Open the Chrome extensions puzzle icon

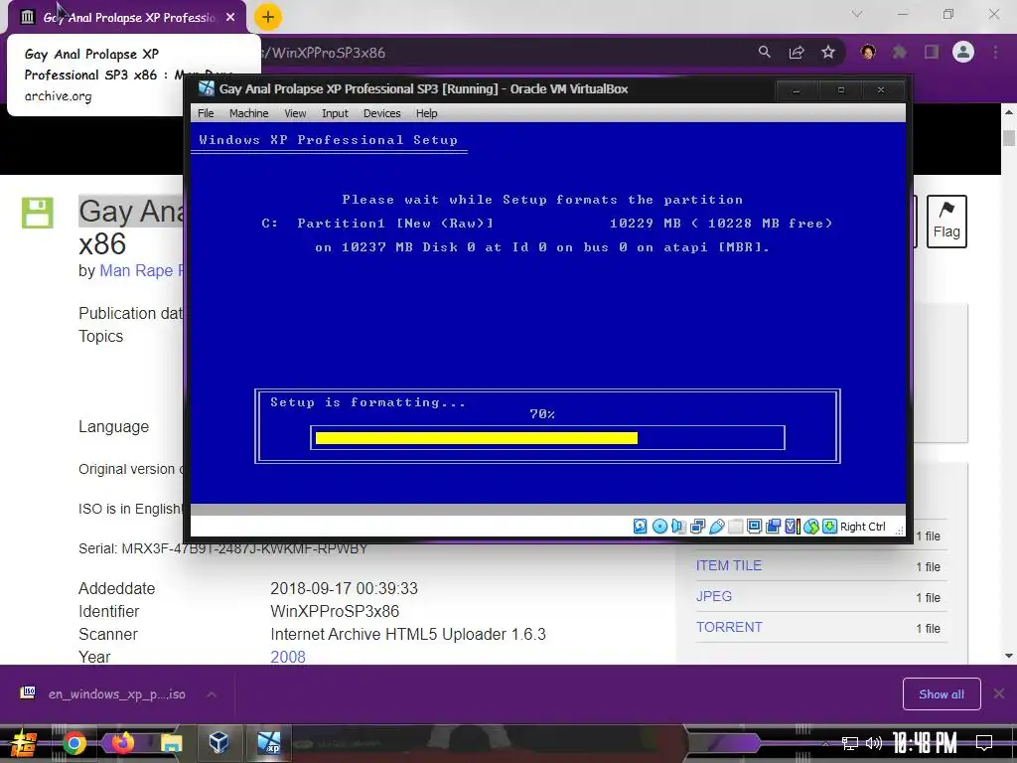coord(900,52)
